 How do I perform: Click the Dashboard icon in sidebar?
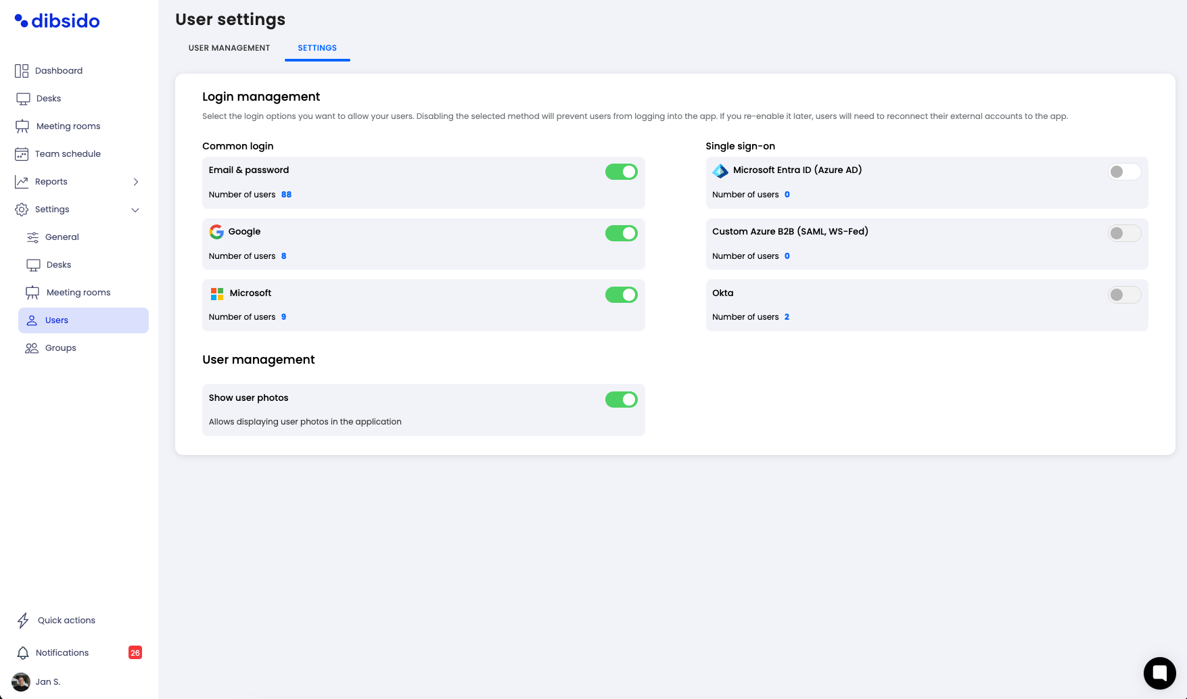point(22,71)
